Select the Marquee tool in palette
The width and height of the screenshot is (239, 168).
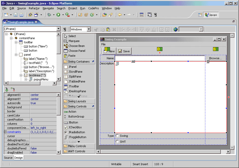click(72, 41)
